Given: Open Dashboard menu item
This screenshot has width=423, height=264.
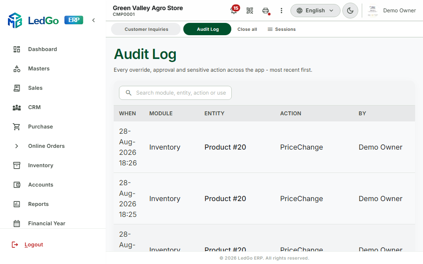Looking at the screenshot, I should 43,49.
